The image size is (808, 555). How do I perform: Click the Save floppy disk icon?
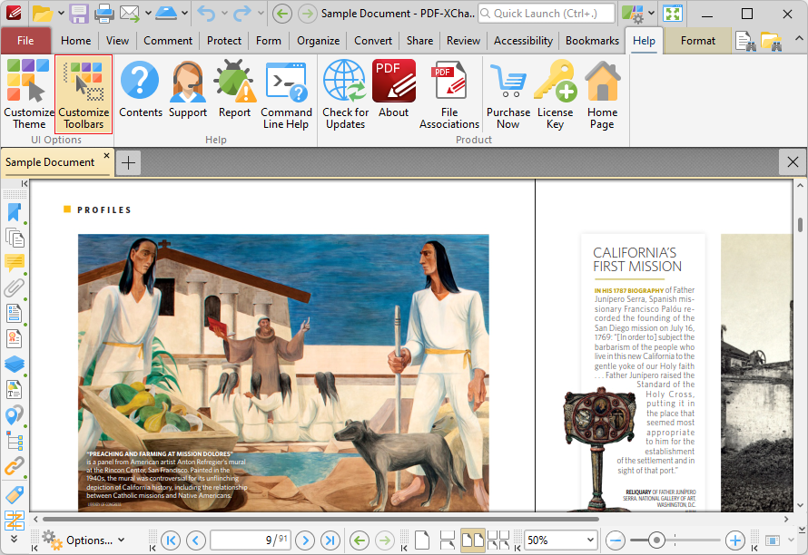coord(79,14)
